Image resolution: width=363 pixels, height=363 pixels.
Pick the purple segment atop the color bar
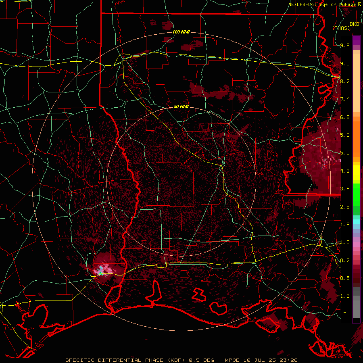click(x=356, y=40)
